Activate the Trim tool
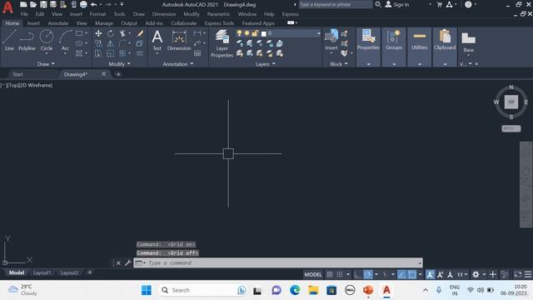This screenshot has width=533, height=300. (x=122, y=33)
